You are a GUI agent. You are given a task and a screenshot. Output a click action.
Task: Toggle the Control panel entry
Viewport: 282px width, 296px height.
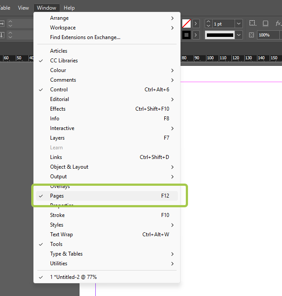[107, 90]
